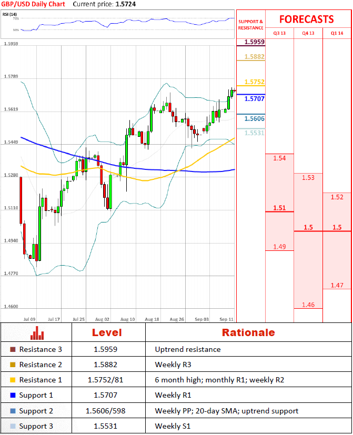This screenshot has width=353, height=435.
Task: Click the Rationale column header
Action: [x=248, y=332]
